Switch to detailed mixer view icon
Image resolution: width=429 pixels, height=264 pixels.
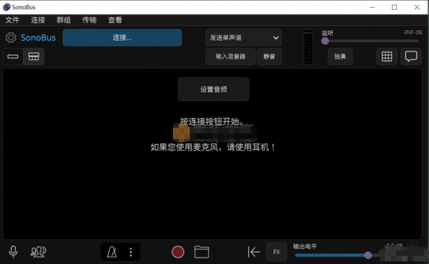point(34,56)
